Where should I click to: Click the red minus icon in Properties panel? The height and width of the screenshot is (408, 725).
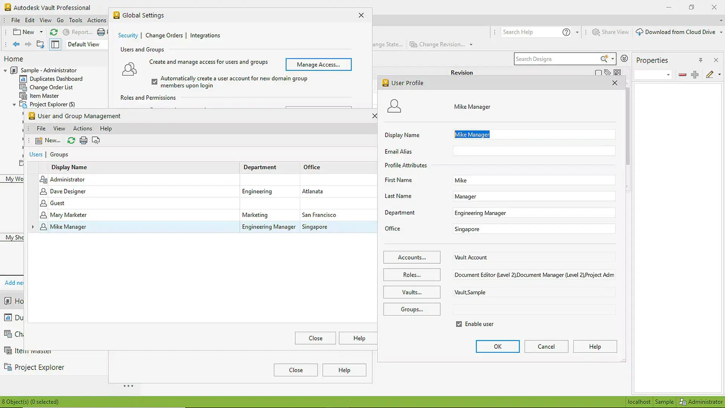(x=682, y=74)
